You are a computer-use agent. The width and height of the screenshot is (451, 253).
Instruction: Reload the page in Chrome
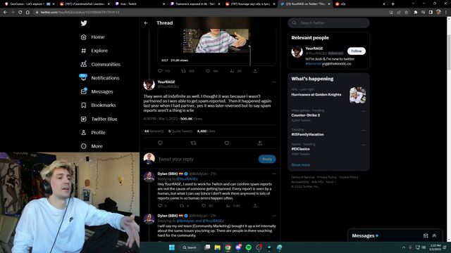coord(20,13)
